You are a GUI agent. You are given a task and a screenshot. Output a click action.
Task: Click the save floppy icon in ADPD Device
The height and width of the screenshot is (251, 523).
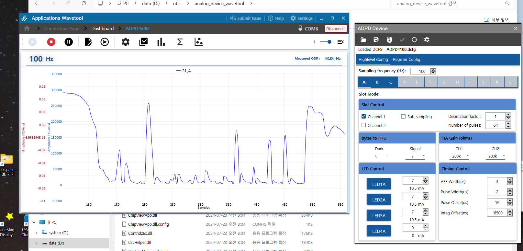click(389, 40)
